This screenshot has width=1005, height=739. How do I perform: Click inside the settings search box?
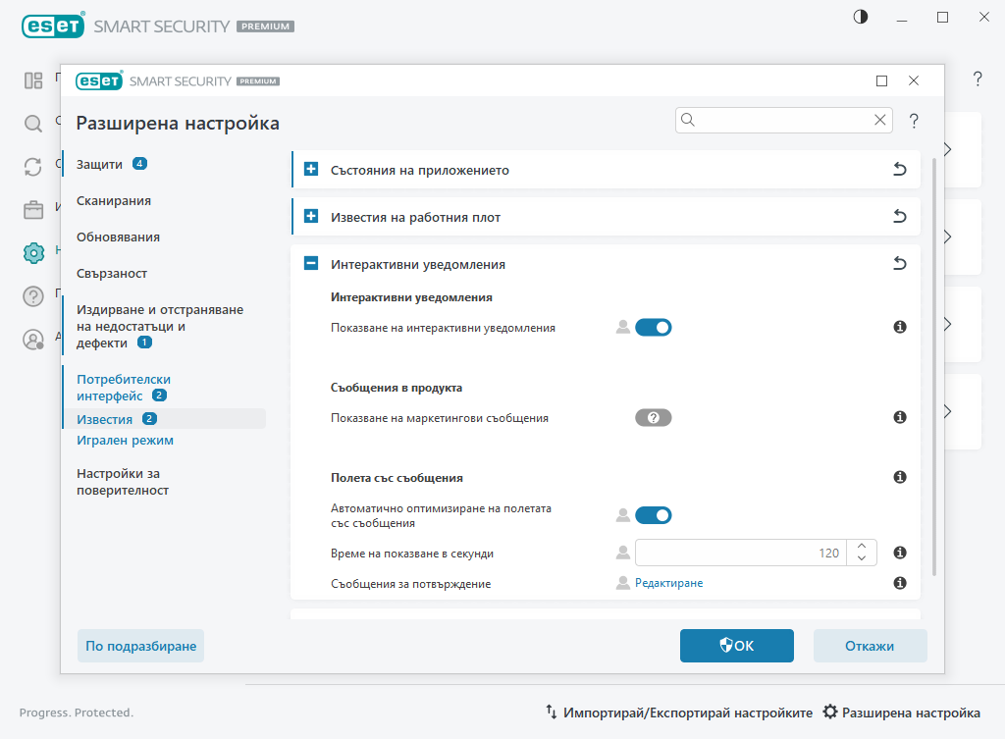[775, 120]
